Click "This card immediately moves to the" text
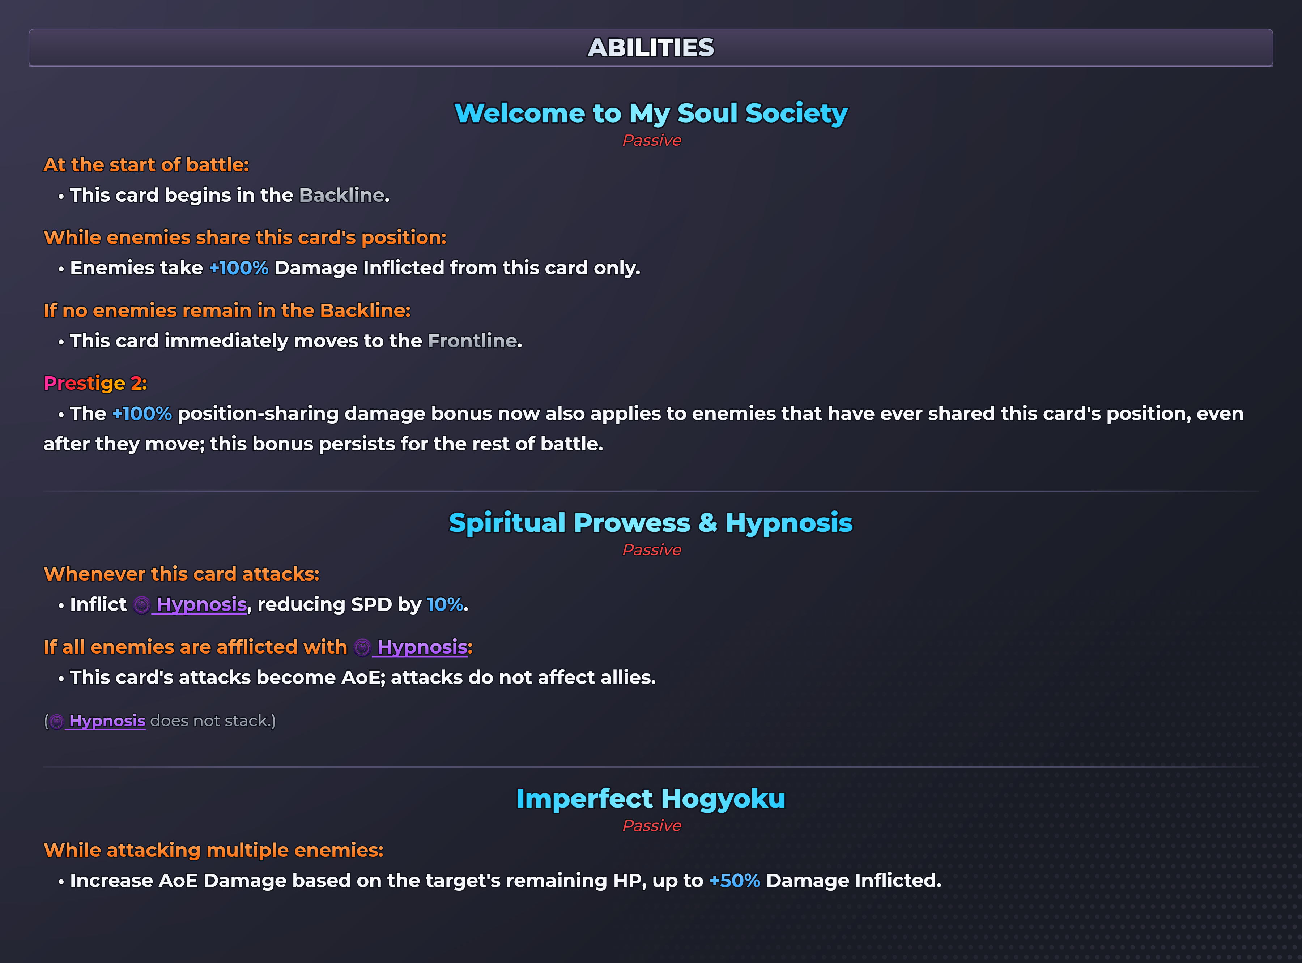The height and width of the screenshot is (963, 1302). coord(246,341)
